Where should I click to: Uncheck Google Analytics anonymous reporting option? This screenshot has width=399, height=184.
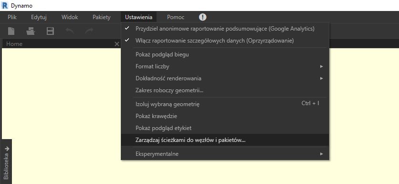(225, 29)
